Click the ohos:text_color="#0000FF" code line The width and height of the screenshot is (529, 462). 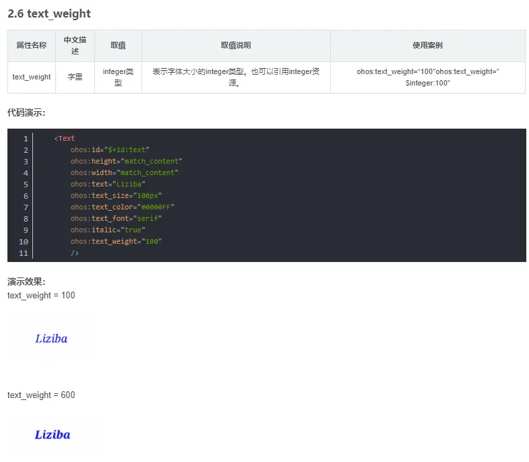point(122,207)
